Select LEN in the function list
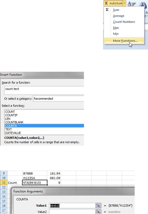 pyautogui.click(x=44, y=119)
